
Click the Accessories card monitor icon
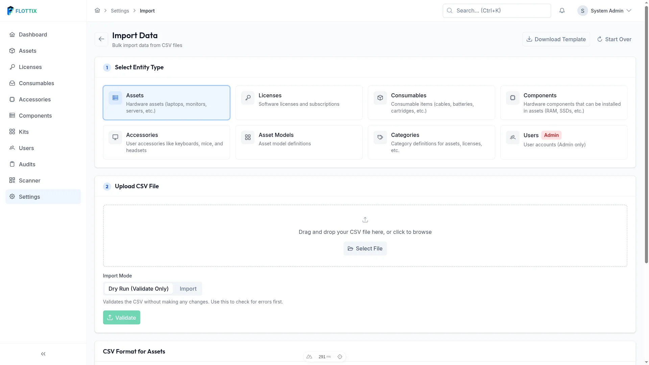pos(115,137)
